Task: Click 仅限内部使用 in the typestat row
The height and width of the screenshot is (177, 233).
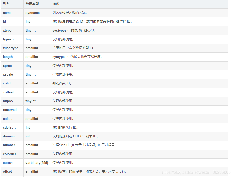Action: click(x=63, y=39)
